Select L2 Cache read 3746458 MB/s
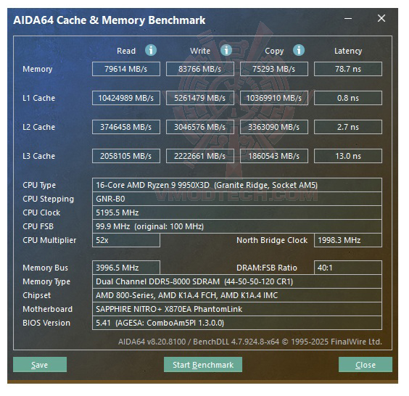The width and height of the screenshot is (409, 396). (x=126, y=127)
